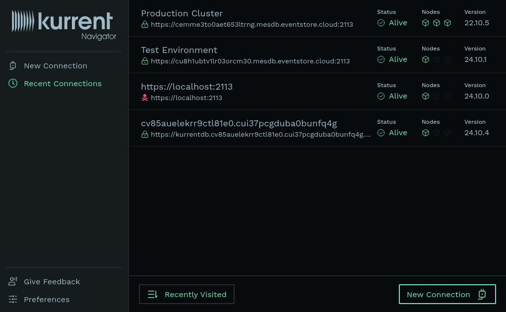Click the active node cube of Test Environment
The width and height of the screenshot is (506, 312).
click(x=426, y=59)
